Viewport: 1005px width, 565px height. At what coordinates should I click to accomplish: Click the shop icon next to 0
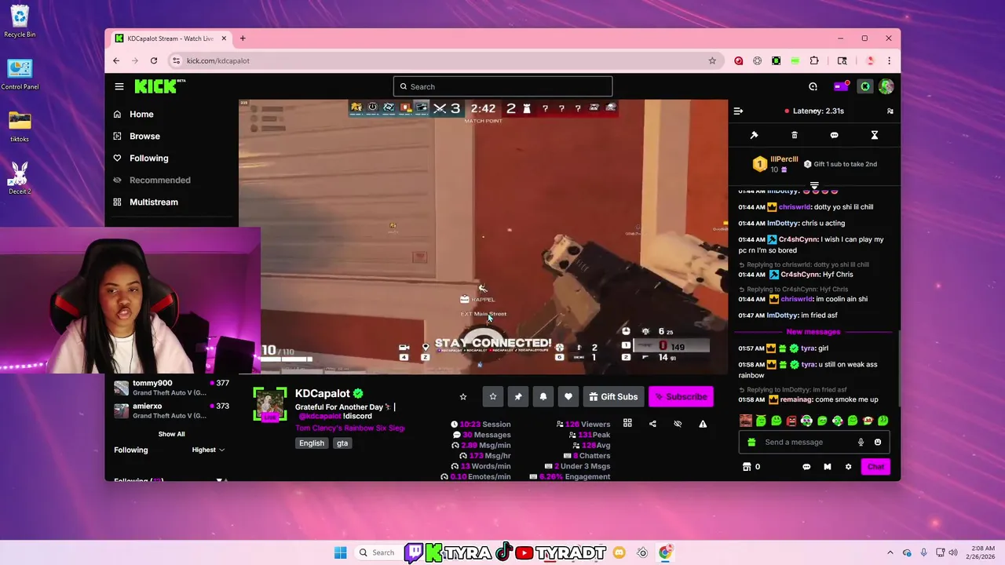pos(747,466)
